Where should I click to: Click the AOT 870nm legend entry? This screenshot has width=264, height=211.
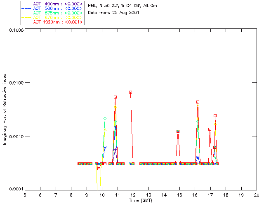coord(52,17)
